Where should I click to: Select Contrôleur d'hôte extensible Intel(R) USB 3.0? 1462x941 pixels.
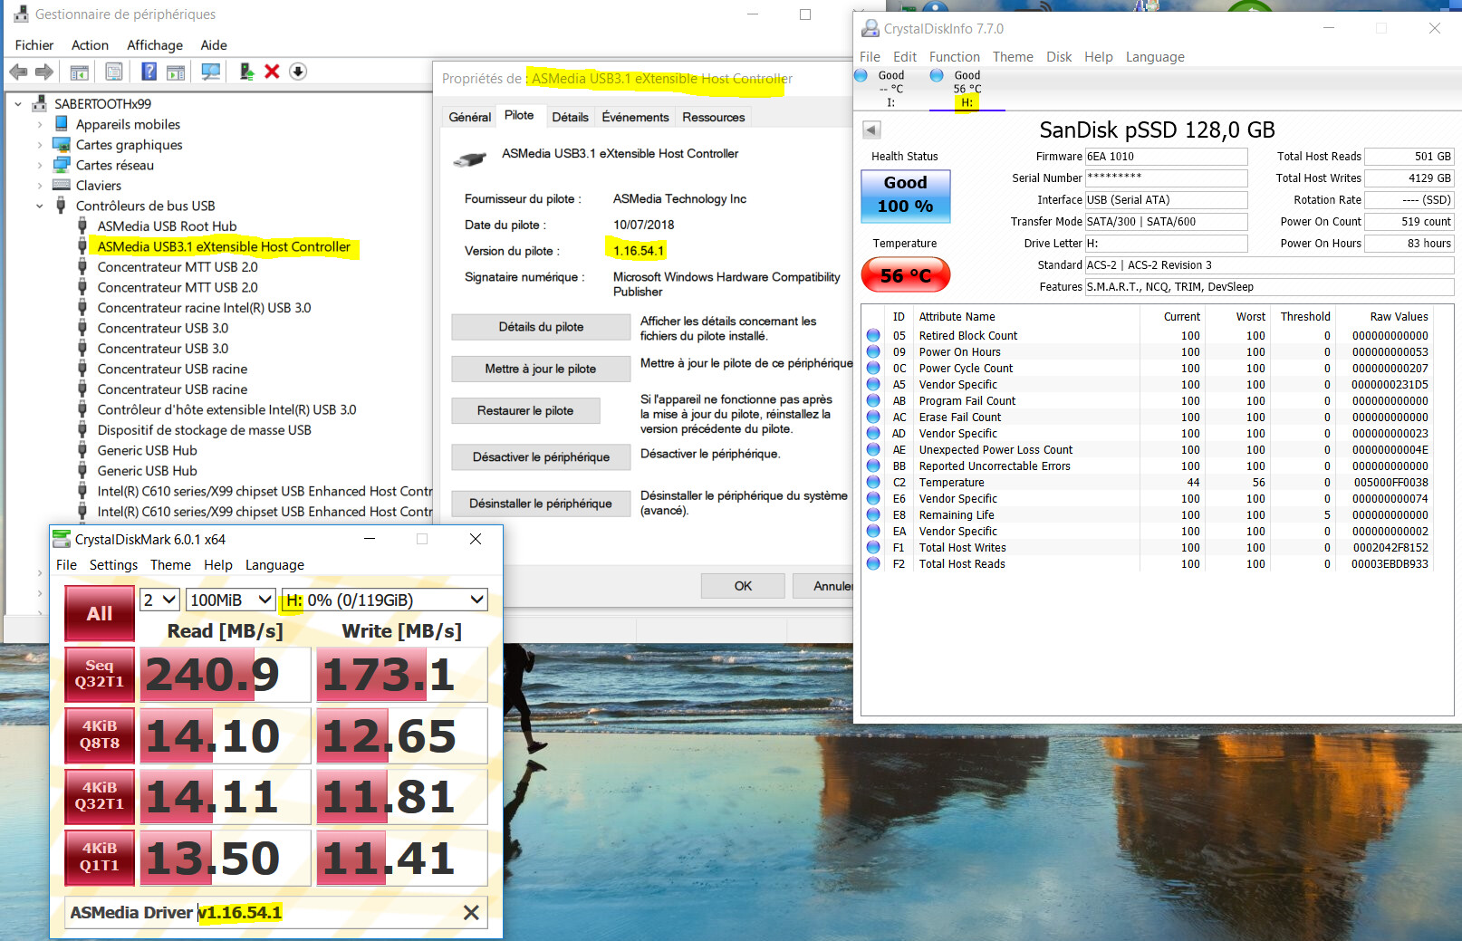(x=226, y=409)
